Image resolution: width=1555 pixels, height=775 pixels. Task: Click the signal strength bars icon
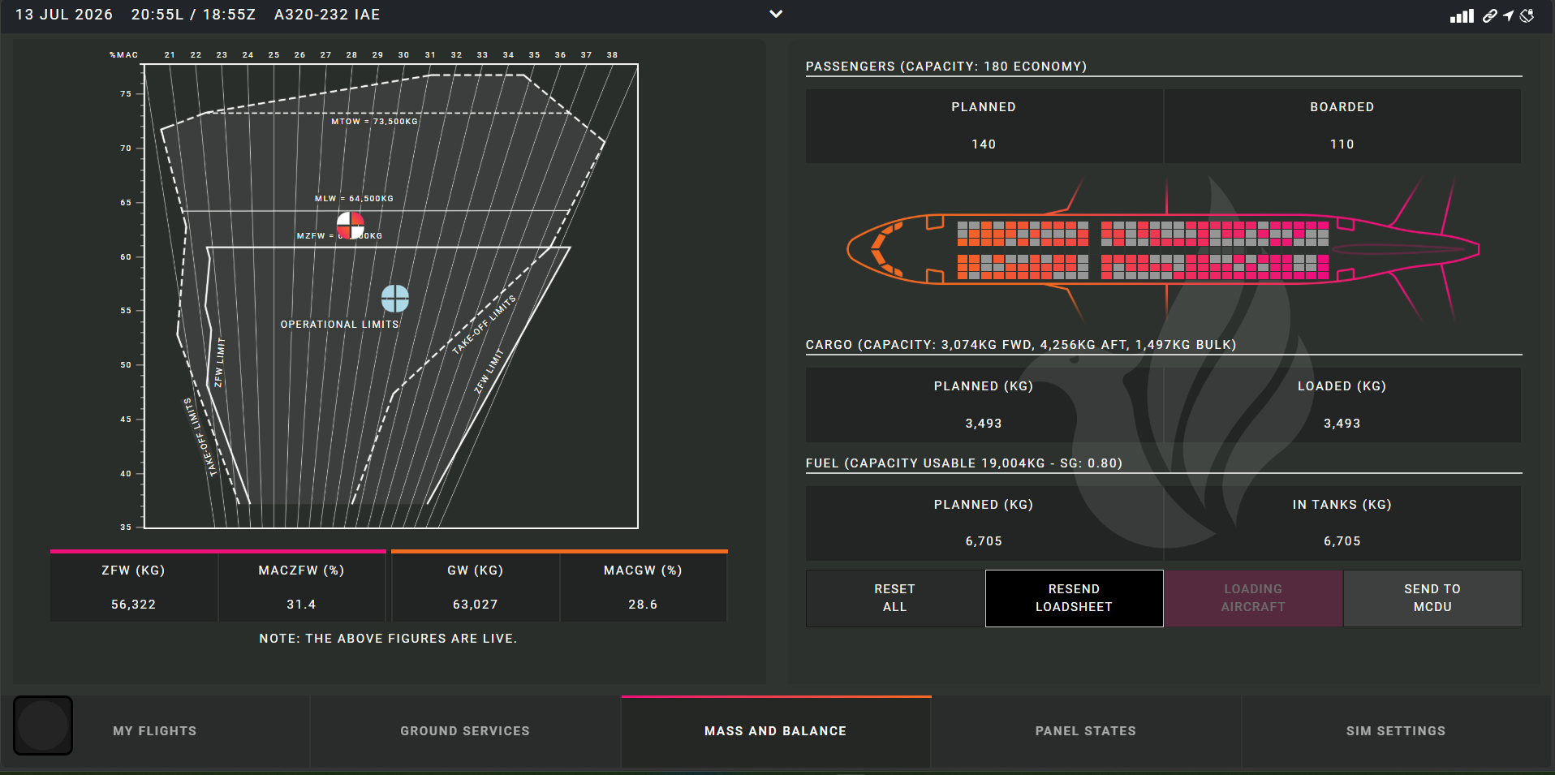pyautogui.click(x=1462, y=15)
